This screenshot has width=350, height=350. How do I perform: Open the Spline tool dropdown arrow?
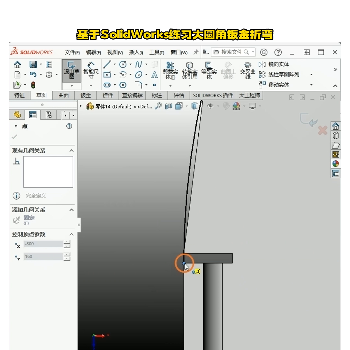point(146,64)
